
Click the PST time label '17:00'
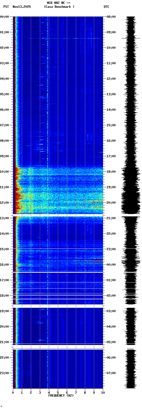[4, 280]
